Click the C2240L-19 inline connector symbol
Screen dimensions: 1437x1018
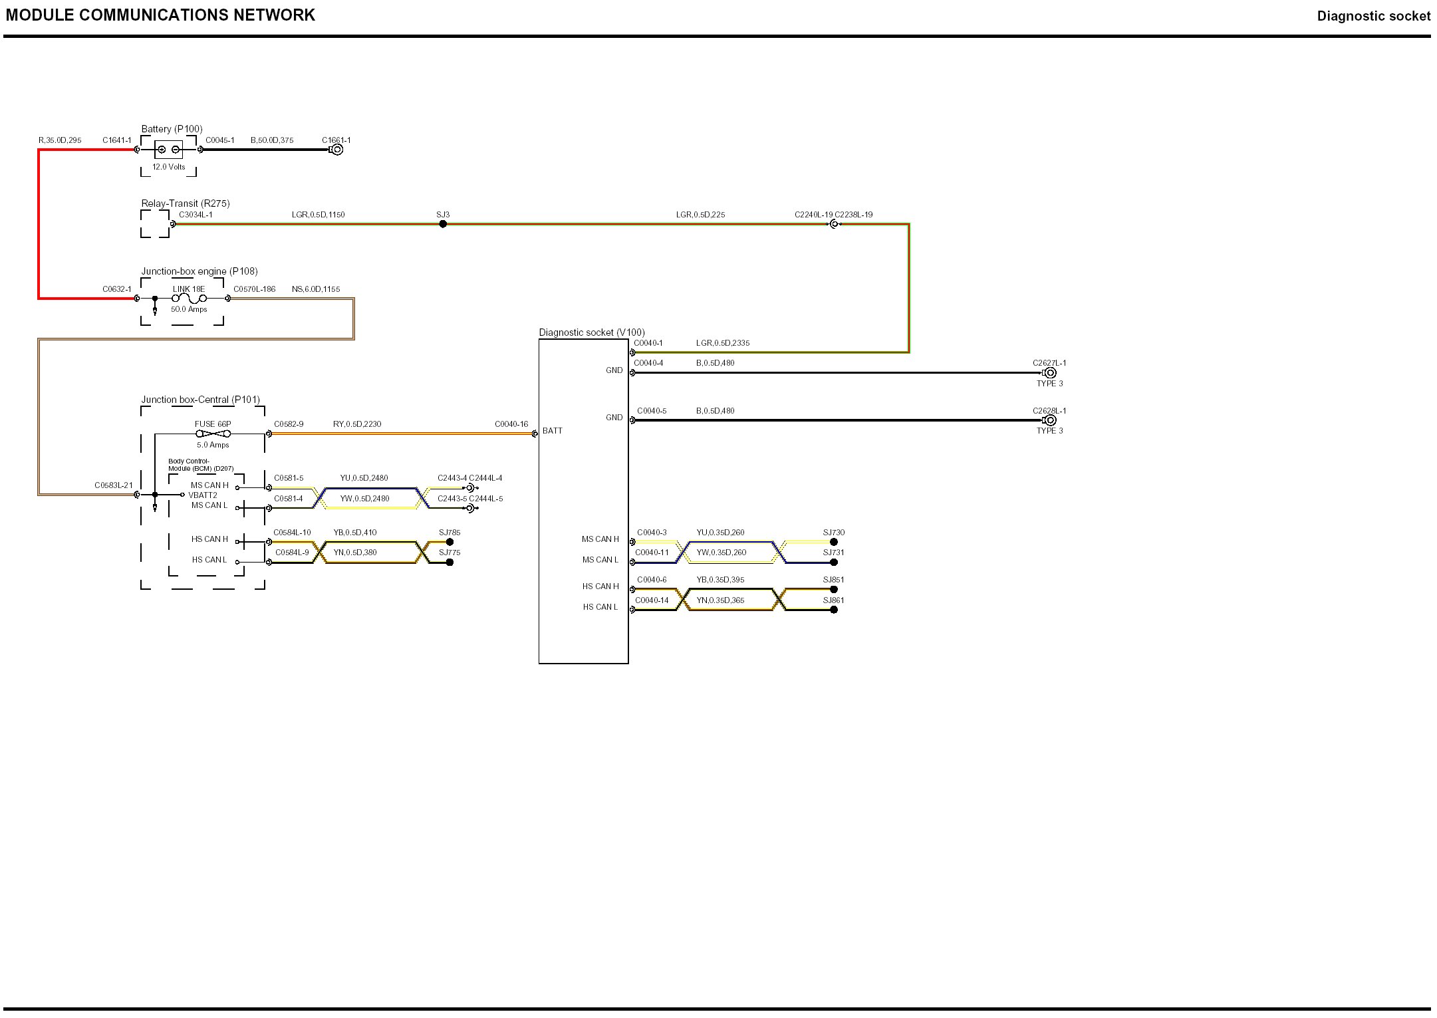point(834,224)
